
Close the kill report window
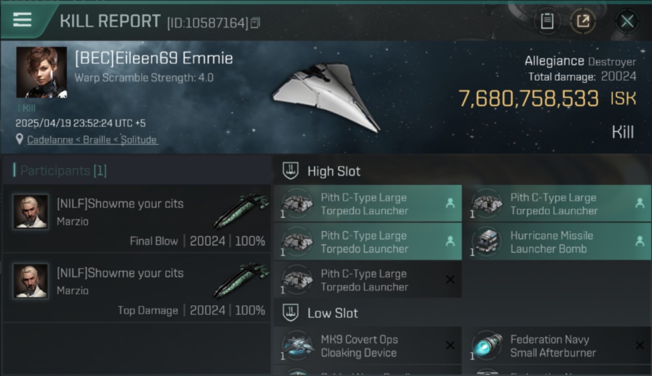point(627,21)
